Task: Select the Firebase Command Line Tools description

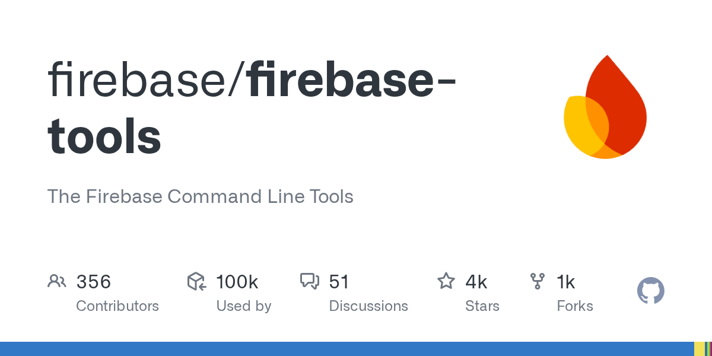Action: click(200, 196)
